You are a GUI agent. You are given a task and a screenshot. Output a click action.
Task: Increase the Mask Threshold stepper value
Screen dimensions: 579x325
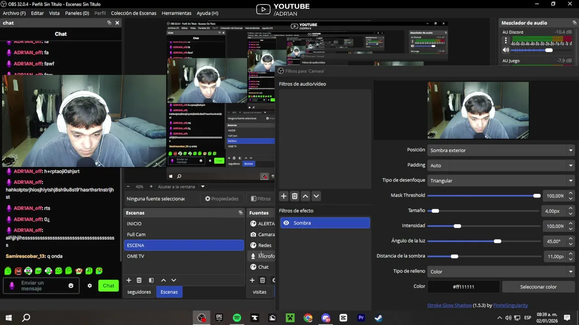click(x=570, y=193)
